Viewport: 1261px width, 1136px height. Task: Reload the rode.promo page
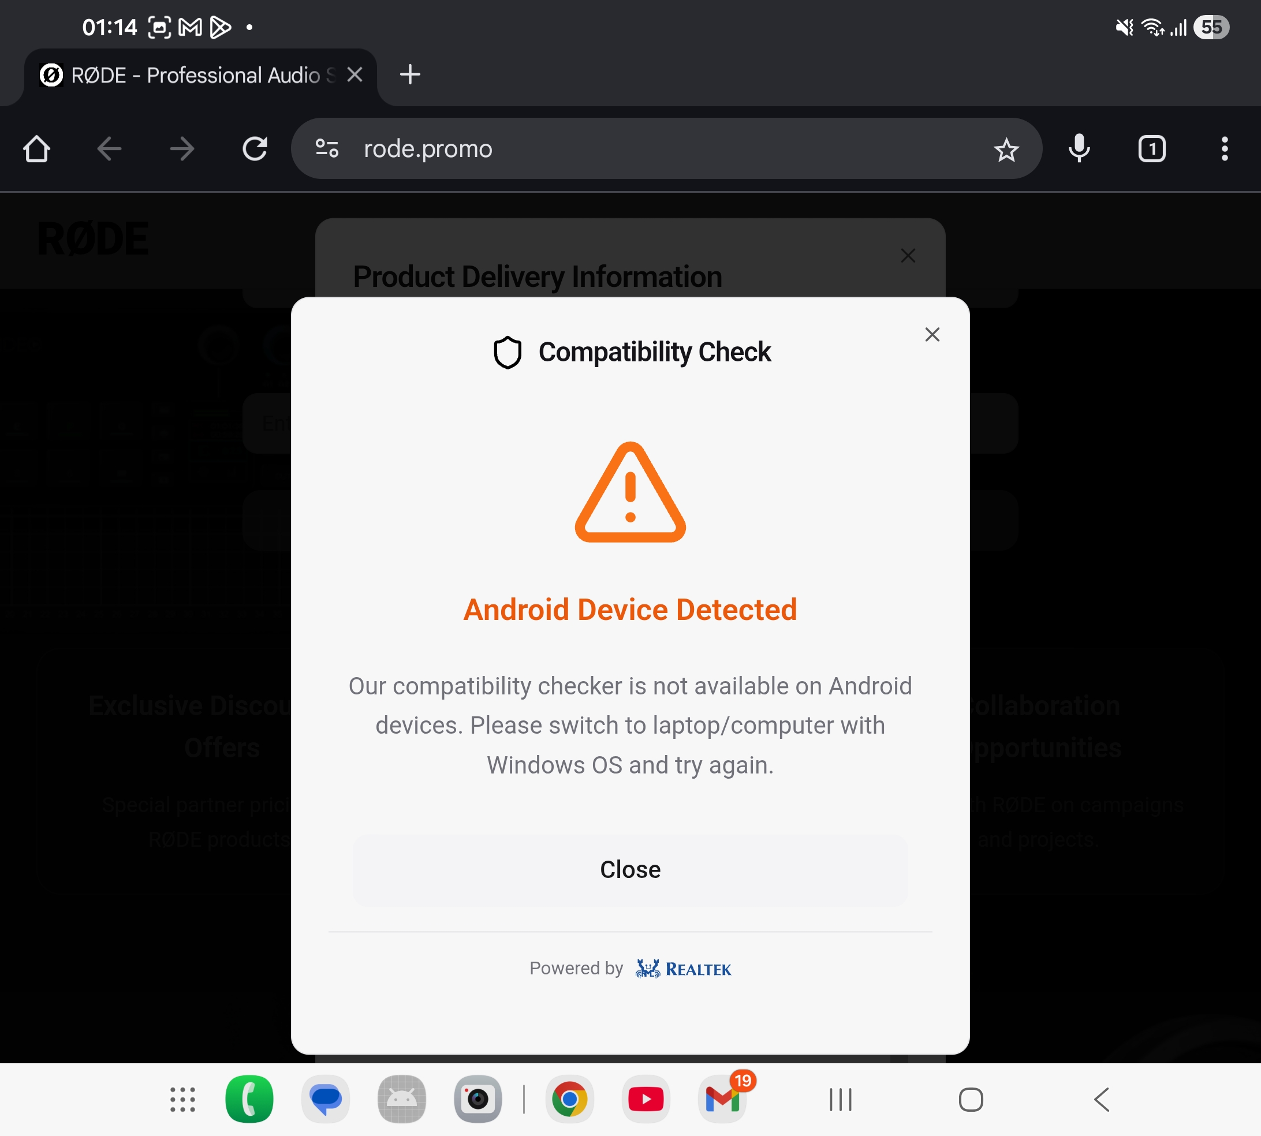point(255,148)
